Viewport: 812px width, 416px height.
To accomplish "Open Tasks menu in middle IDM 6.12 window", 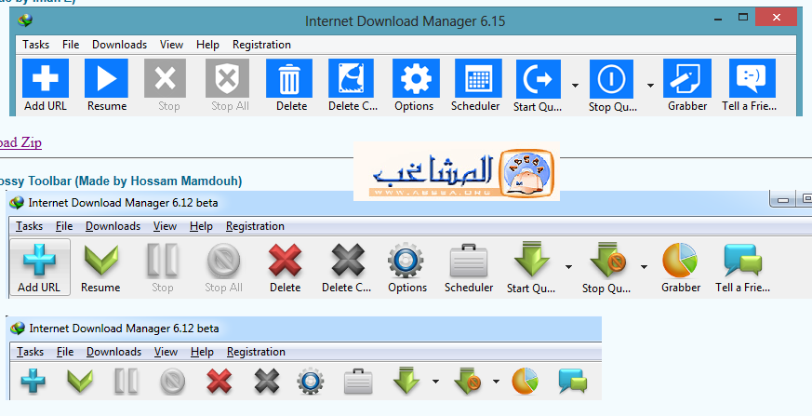I will tap(29, 226).
